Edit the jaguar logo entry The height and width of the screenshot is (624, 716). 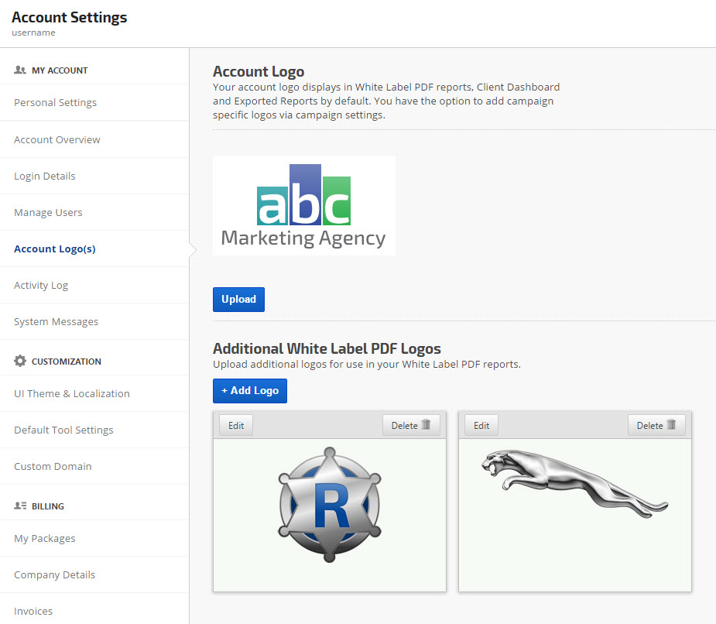point(481,425)
